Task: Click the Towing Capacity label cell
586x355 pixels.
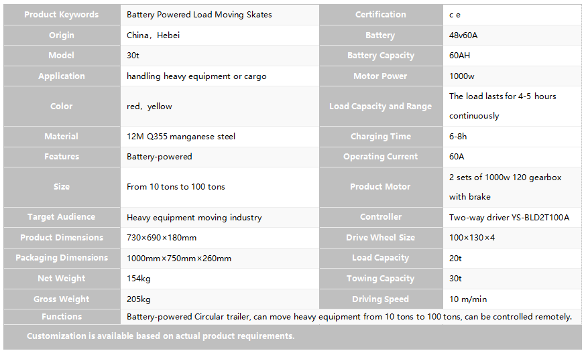Action: click(381, 278)
